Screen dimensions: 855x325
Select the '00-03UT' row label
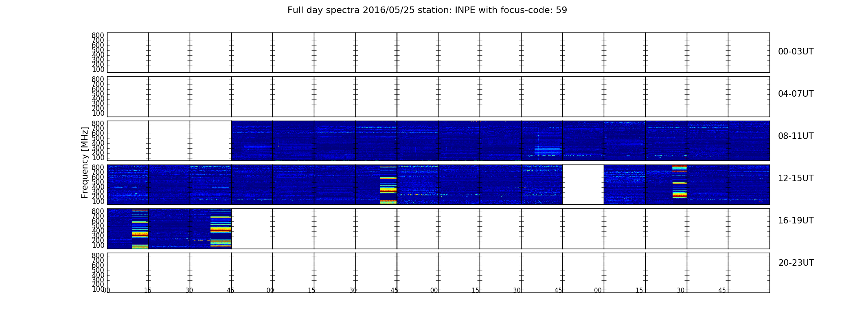click(796, 52)
